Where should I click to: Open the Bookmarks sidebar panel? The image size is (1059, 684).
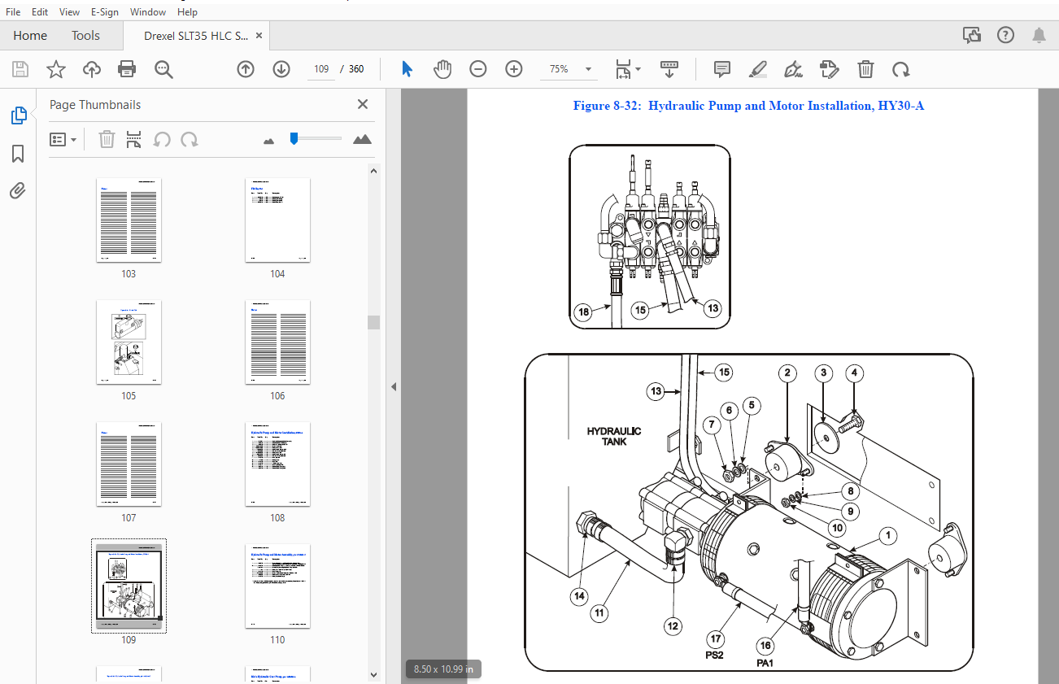click(18, 154)
